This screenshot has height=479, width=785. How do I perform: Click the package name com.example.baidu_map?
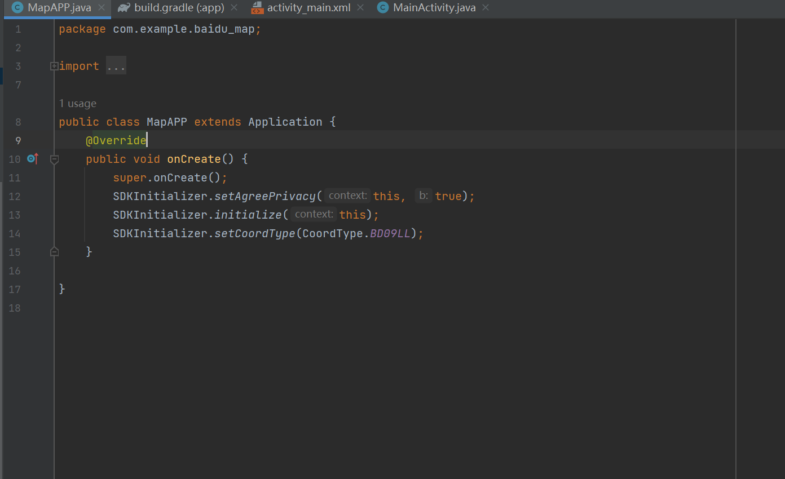184,29
